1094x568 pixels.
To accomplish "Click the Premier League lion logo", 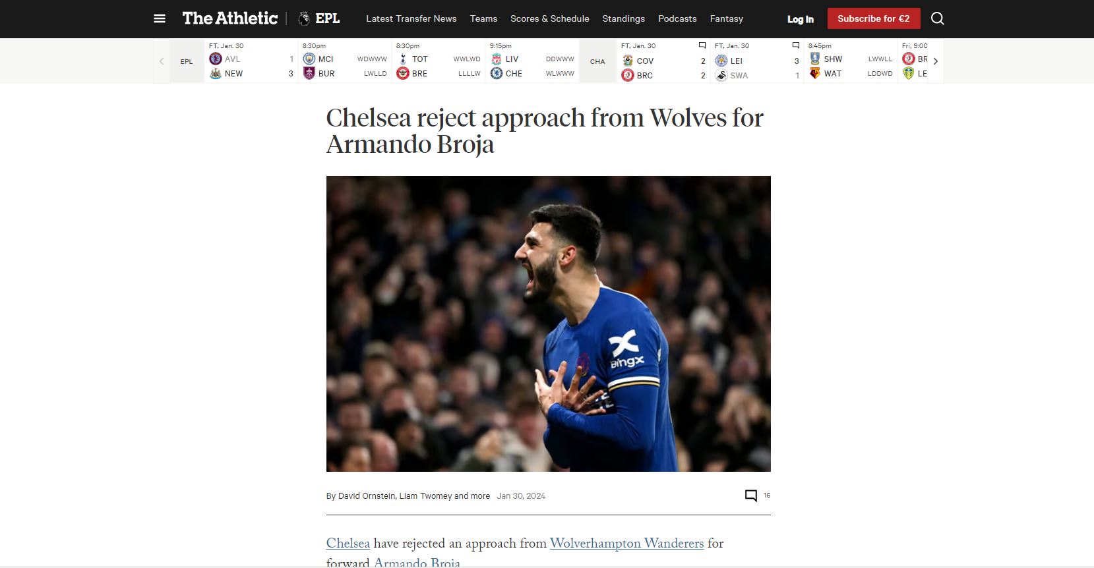I will click(304, 18).
